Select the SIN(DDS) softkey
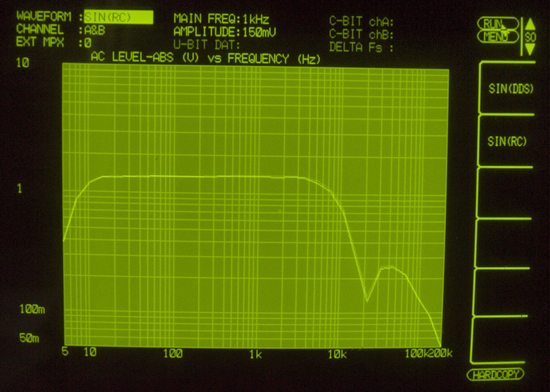This screenshot has width=550, height=392. [x=511, y=89]
